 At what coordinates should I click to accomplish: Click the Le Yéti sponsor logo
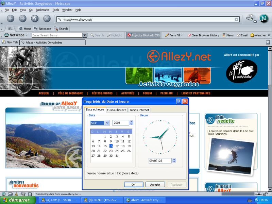click(242, 71)
